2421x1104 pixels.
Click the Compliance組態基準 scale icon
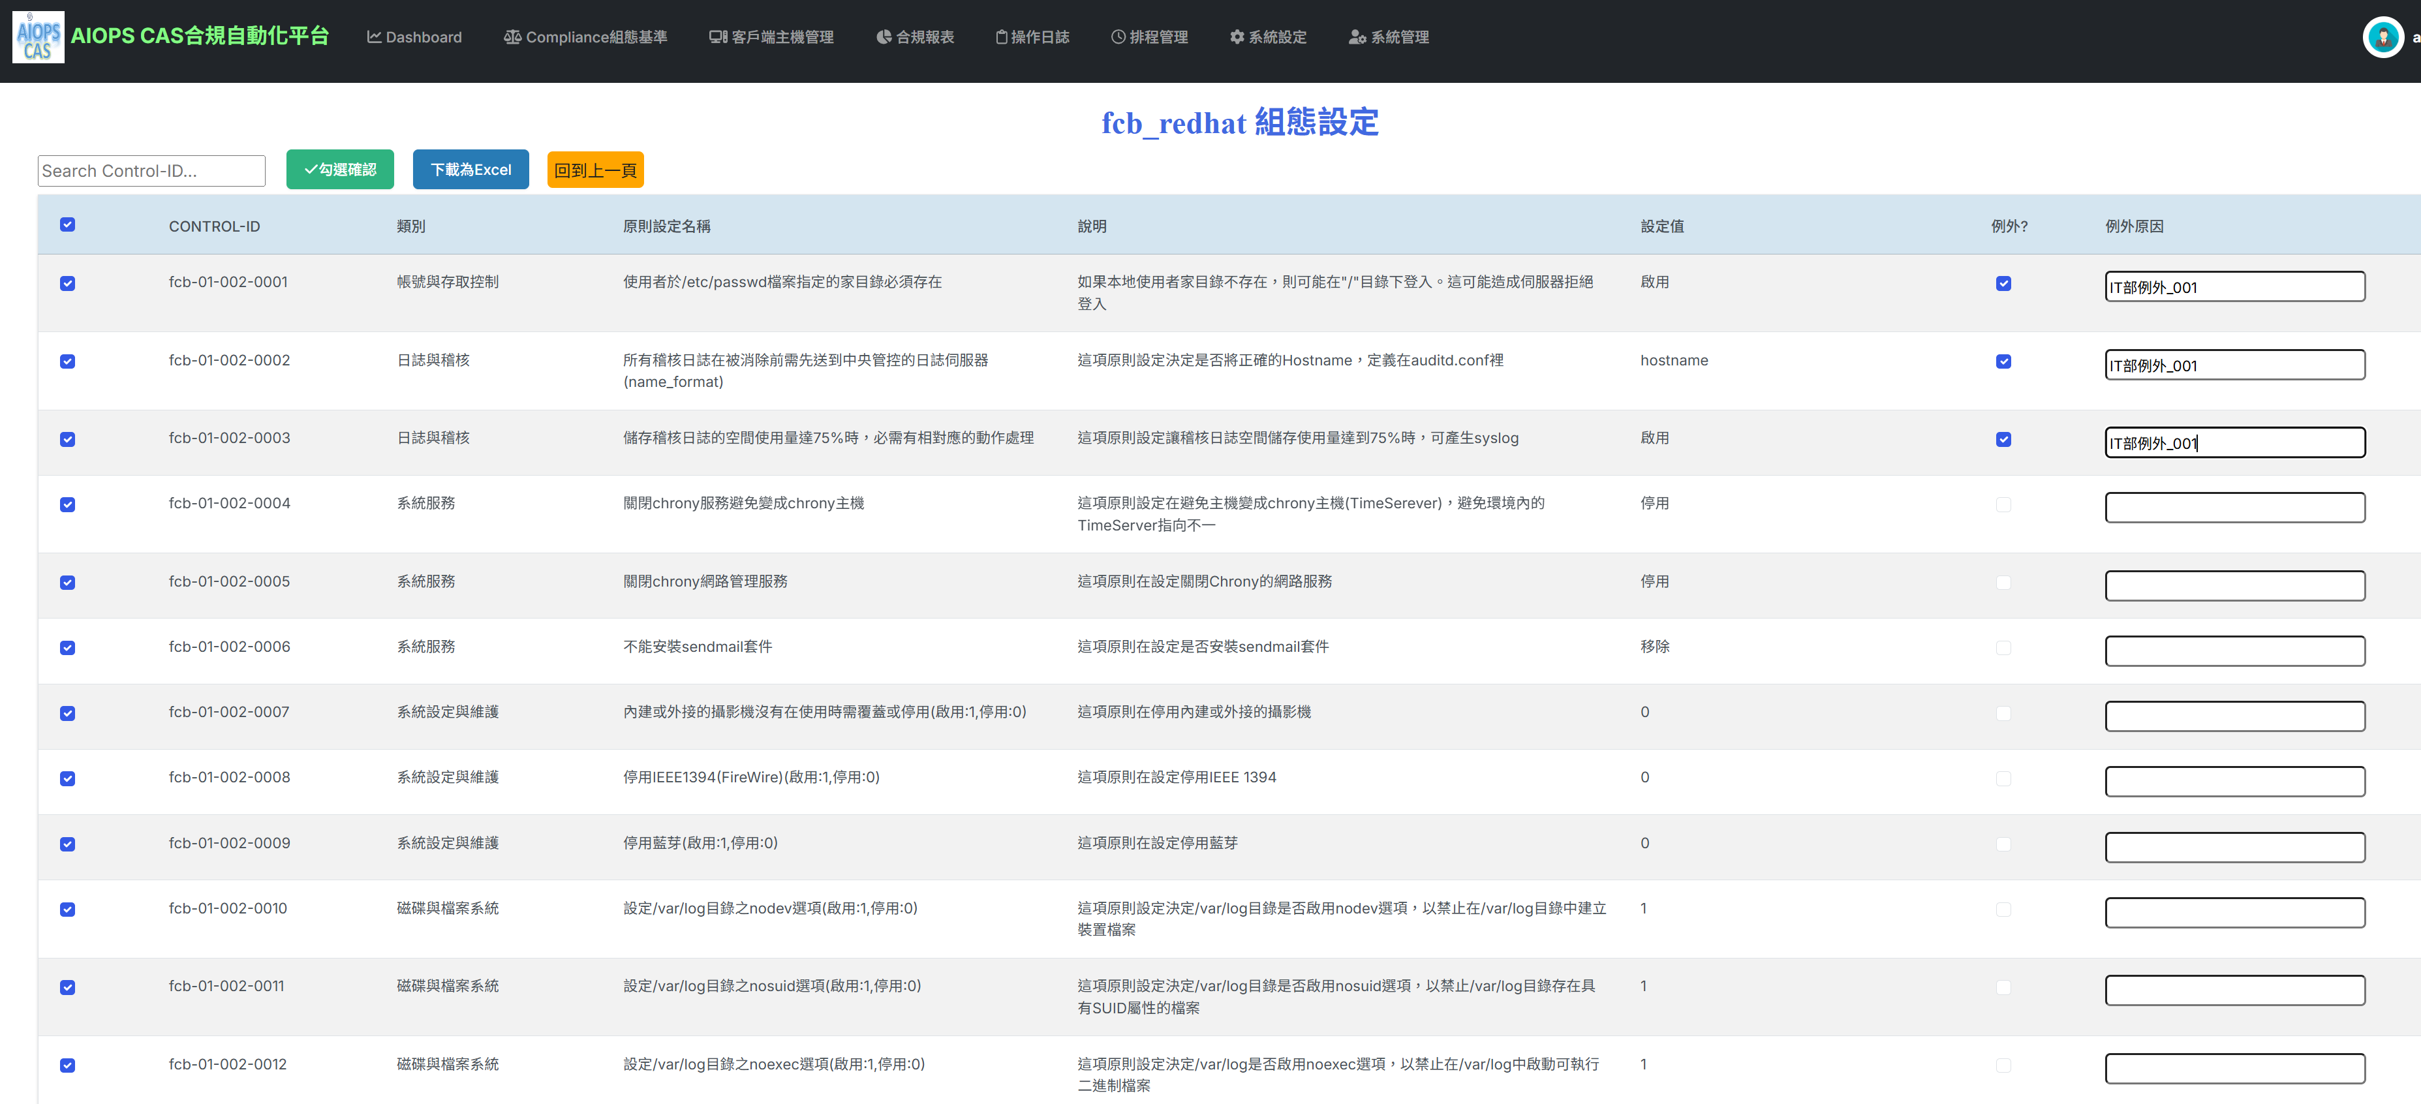click(512, 38)
